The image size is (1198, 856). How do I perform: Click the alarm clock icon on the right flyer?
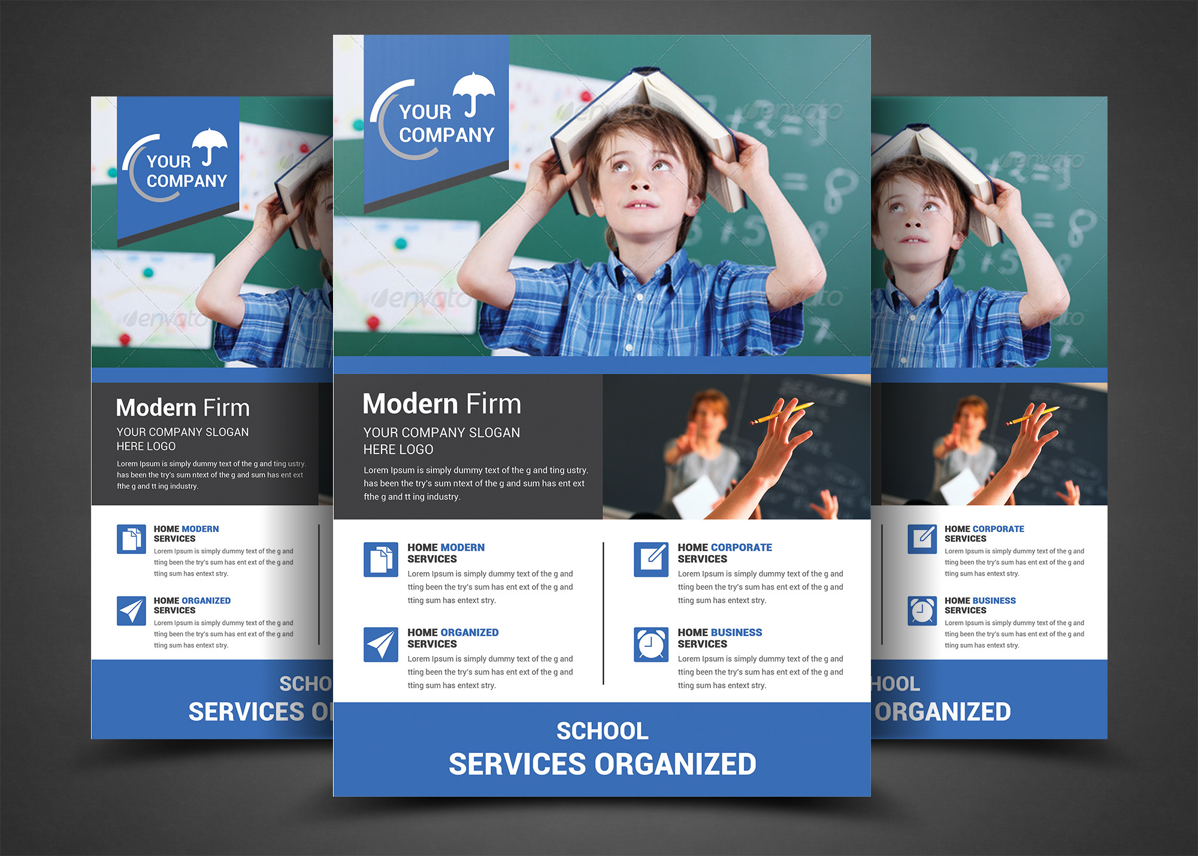[922, 611]
